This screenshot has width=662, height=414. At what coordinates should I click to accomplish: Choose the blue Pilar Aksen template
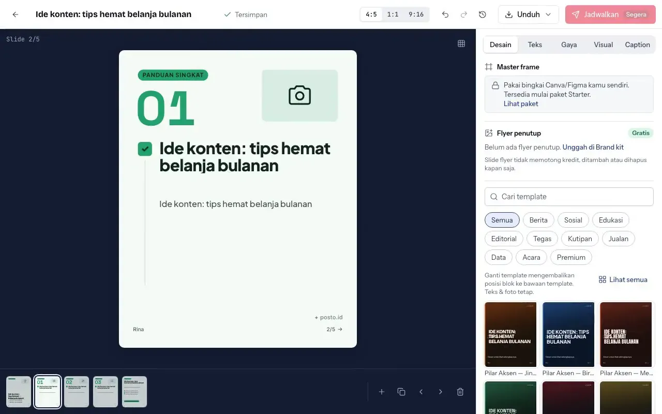click(569, 335)
